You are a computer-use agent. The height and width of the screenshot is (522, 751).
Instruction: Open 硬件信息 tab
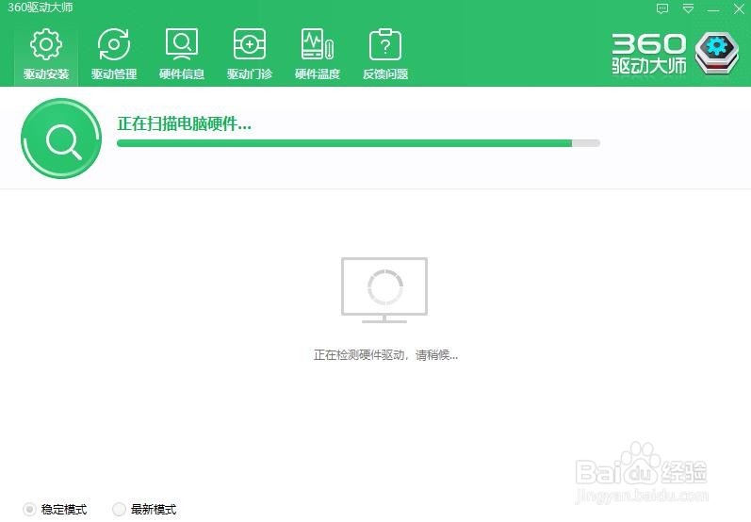(182, 54)
